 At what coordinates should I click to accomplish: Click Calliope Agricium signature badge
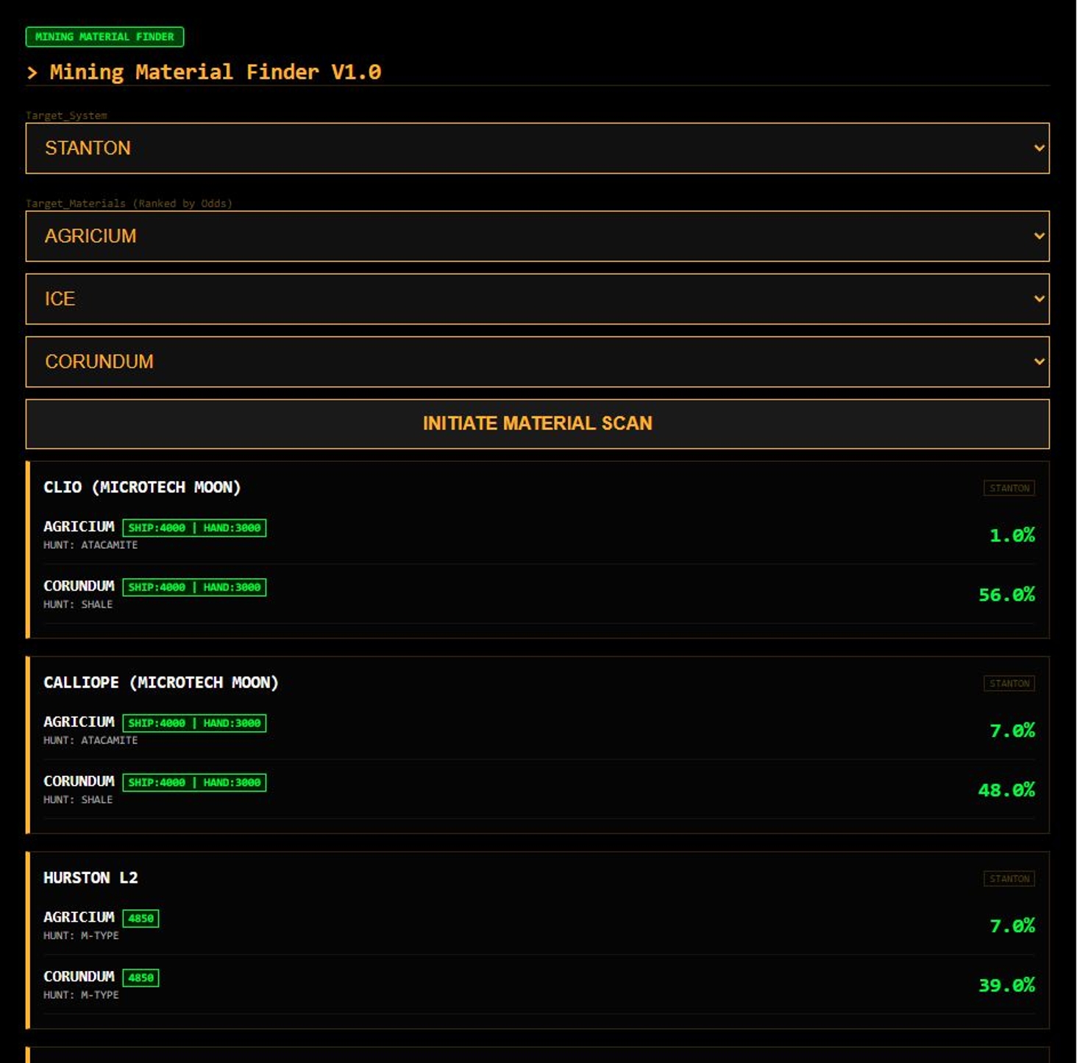pos(194,723)
